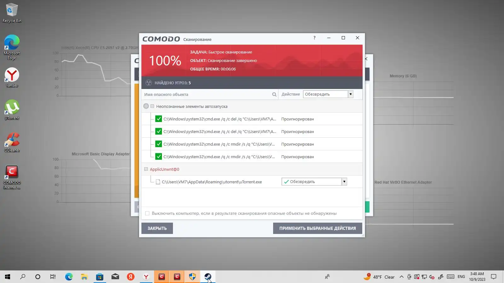Uncheck the first cmd.exe /c rmdir entry
The height and width of the screenshot is (283, 504).
(158, 144)
